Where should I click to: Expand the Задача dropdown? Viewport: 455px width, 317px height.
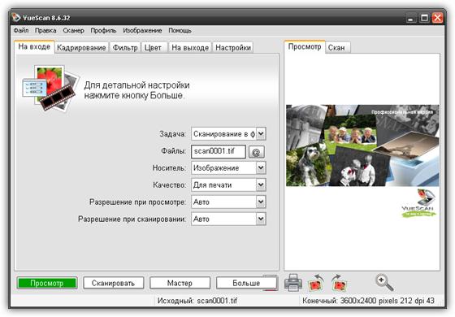pyautogui.click(x=261, y=134)
